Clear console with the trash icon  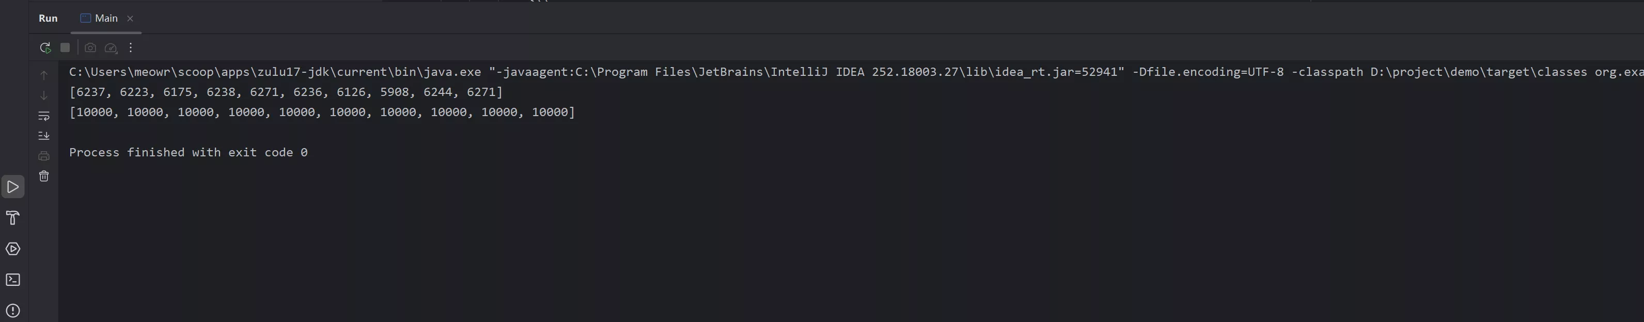click(44, 176)
